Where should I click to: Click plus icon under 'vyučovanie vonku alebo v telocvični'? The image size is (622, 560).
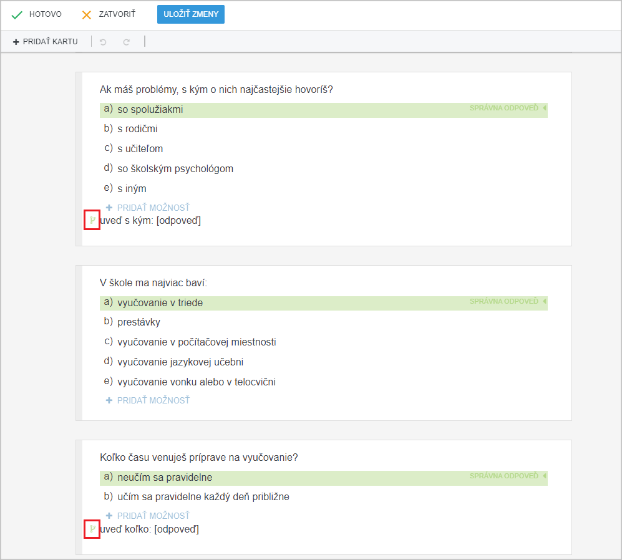click(x=109, y=400)
